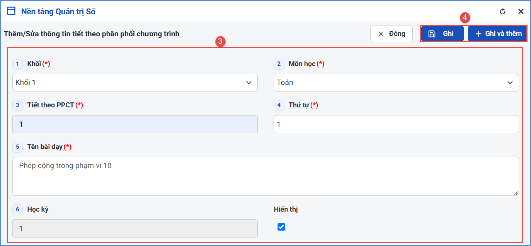Click the Tiết theo PPCT label
This screenshot has height=246, width=531.
coord(51,105)
